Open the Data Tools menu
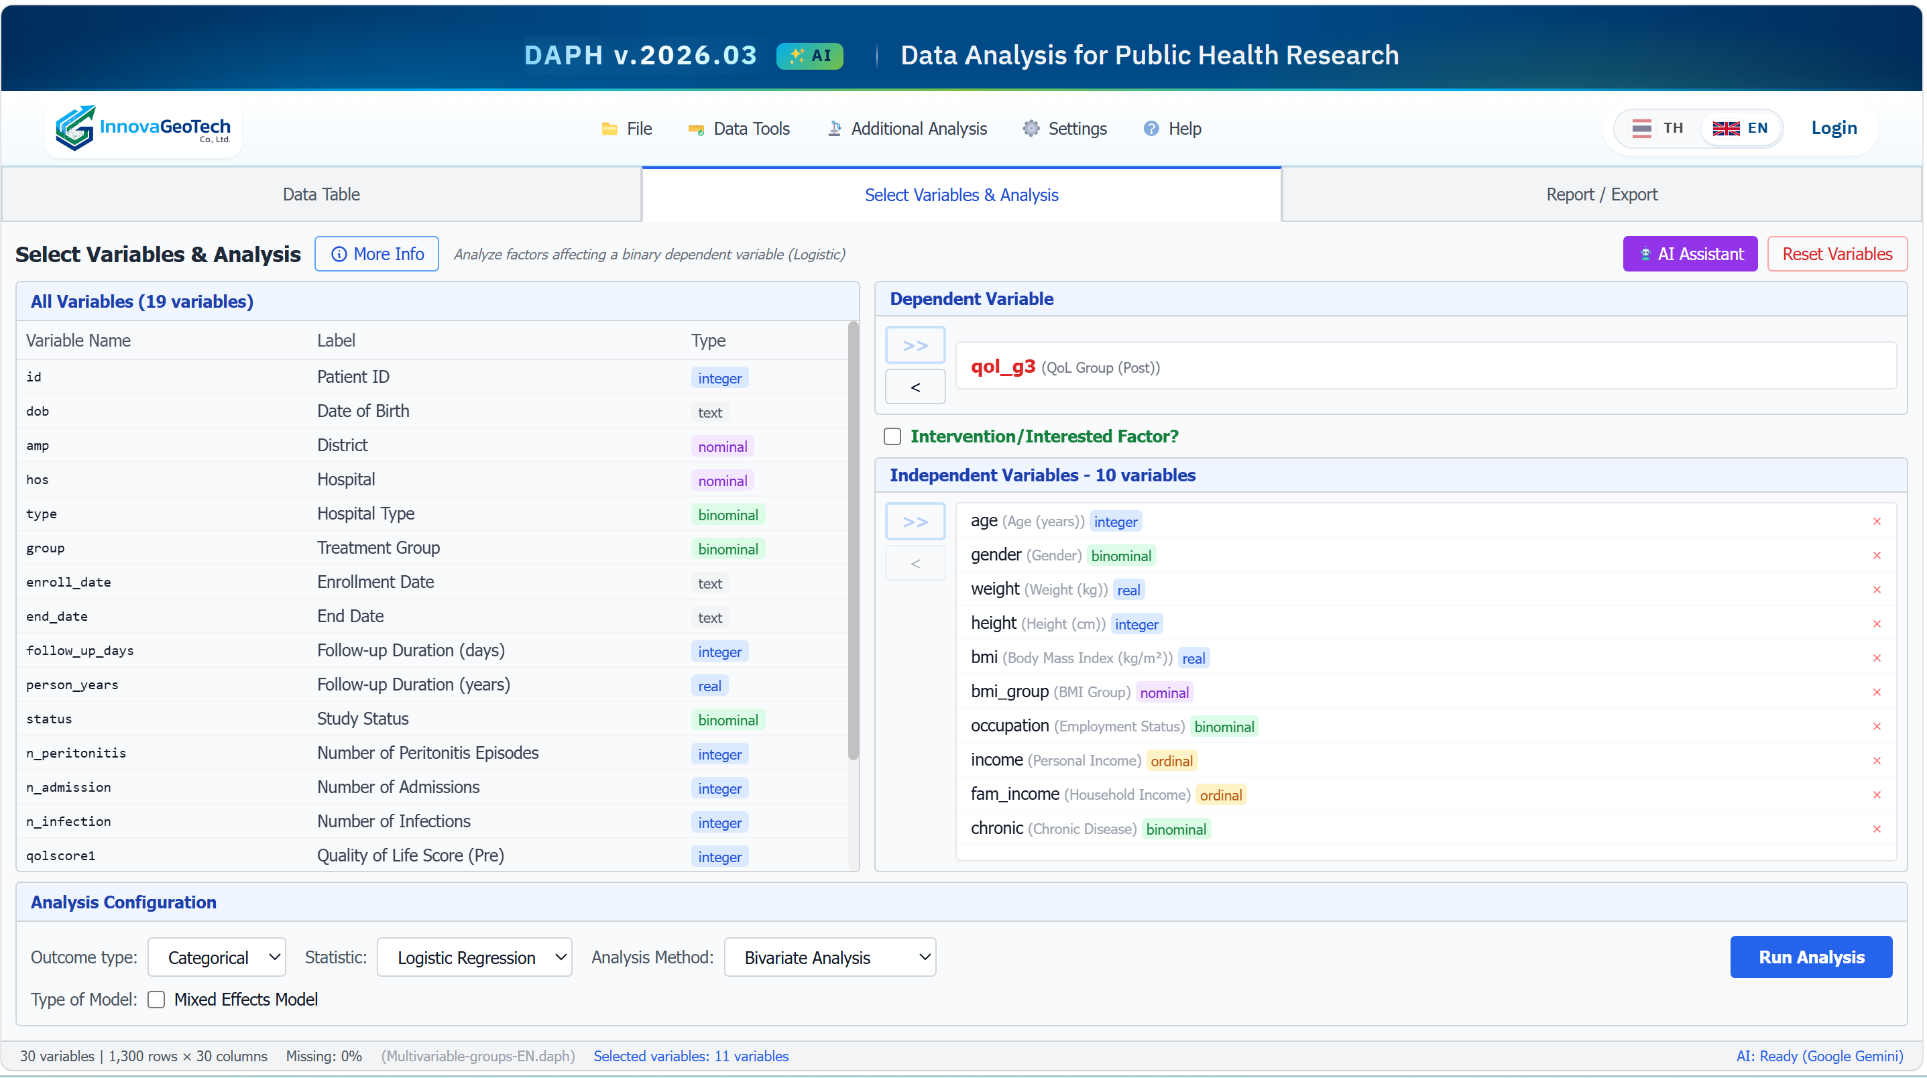1927x1078 pixels. [738, 128]
